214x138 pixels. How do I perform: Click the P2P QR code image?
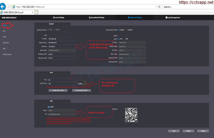point(131,114)
